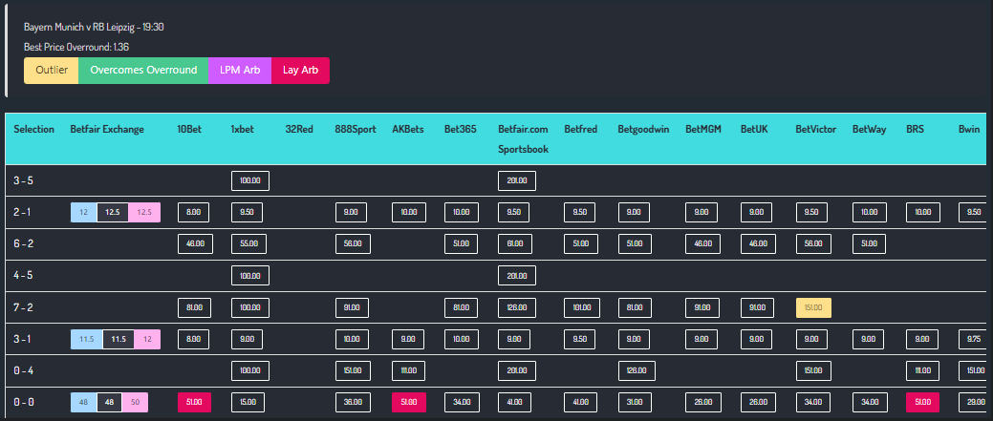Click the AKBets column header

(409, 130)
